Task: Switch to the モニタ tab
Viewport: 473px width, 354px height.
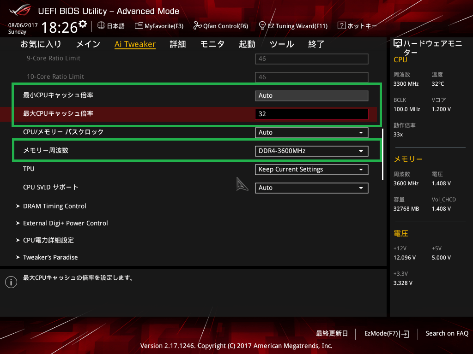Action: (x=212, y=44)
